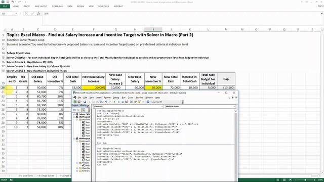The width and height of the screenshot is (324, 182).
Task: Open the ACROBAT ribbon tab
Action: coord(118,6)
